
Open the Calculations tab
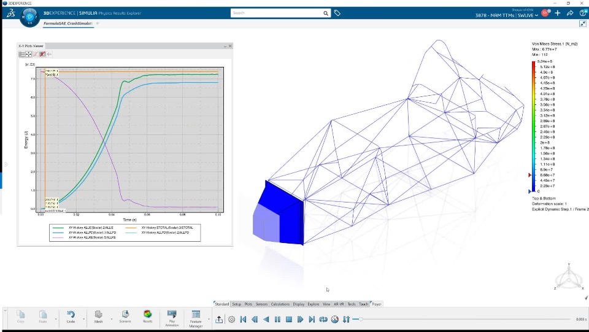tap(280, 304)
